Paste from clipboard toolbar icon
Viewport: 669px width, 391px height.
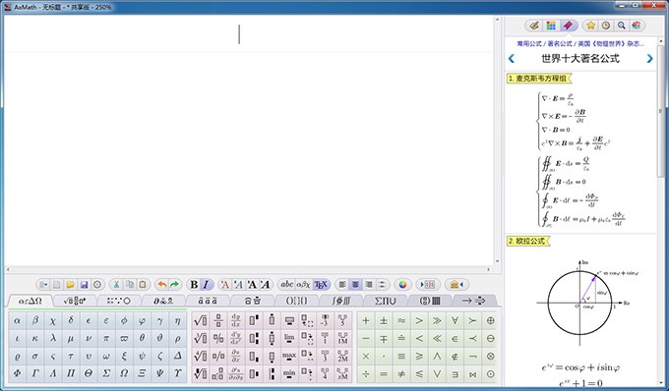(143, 285)
